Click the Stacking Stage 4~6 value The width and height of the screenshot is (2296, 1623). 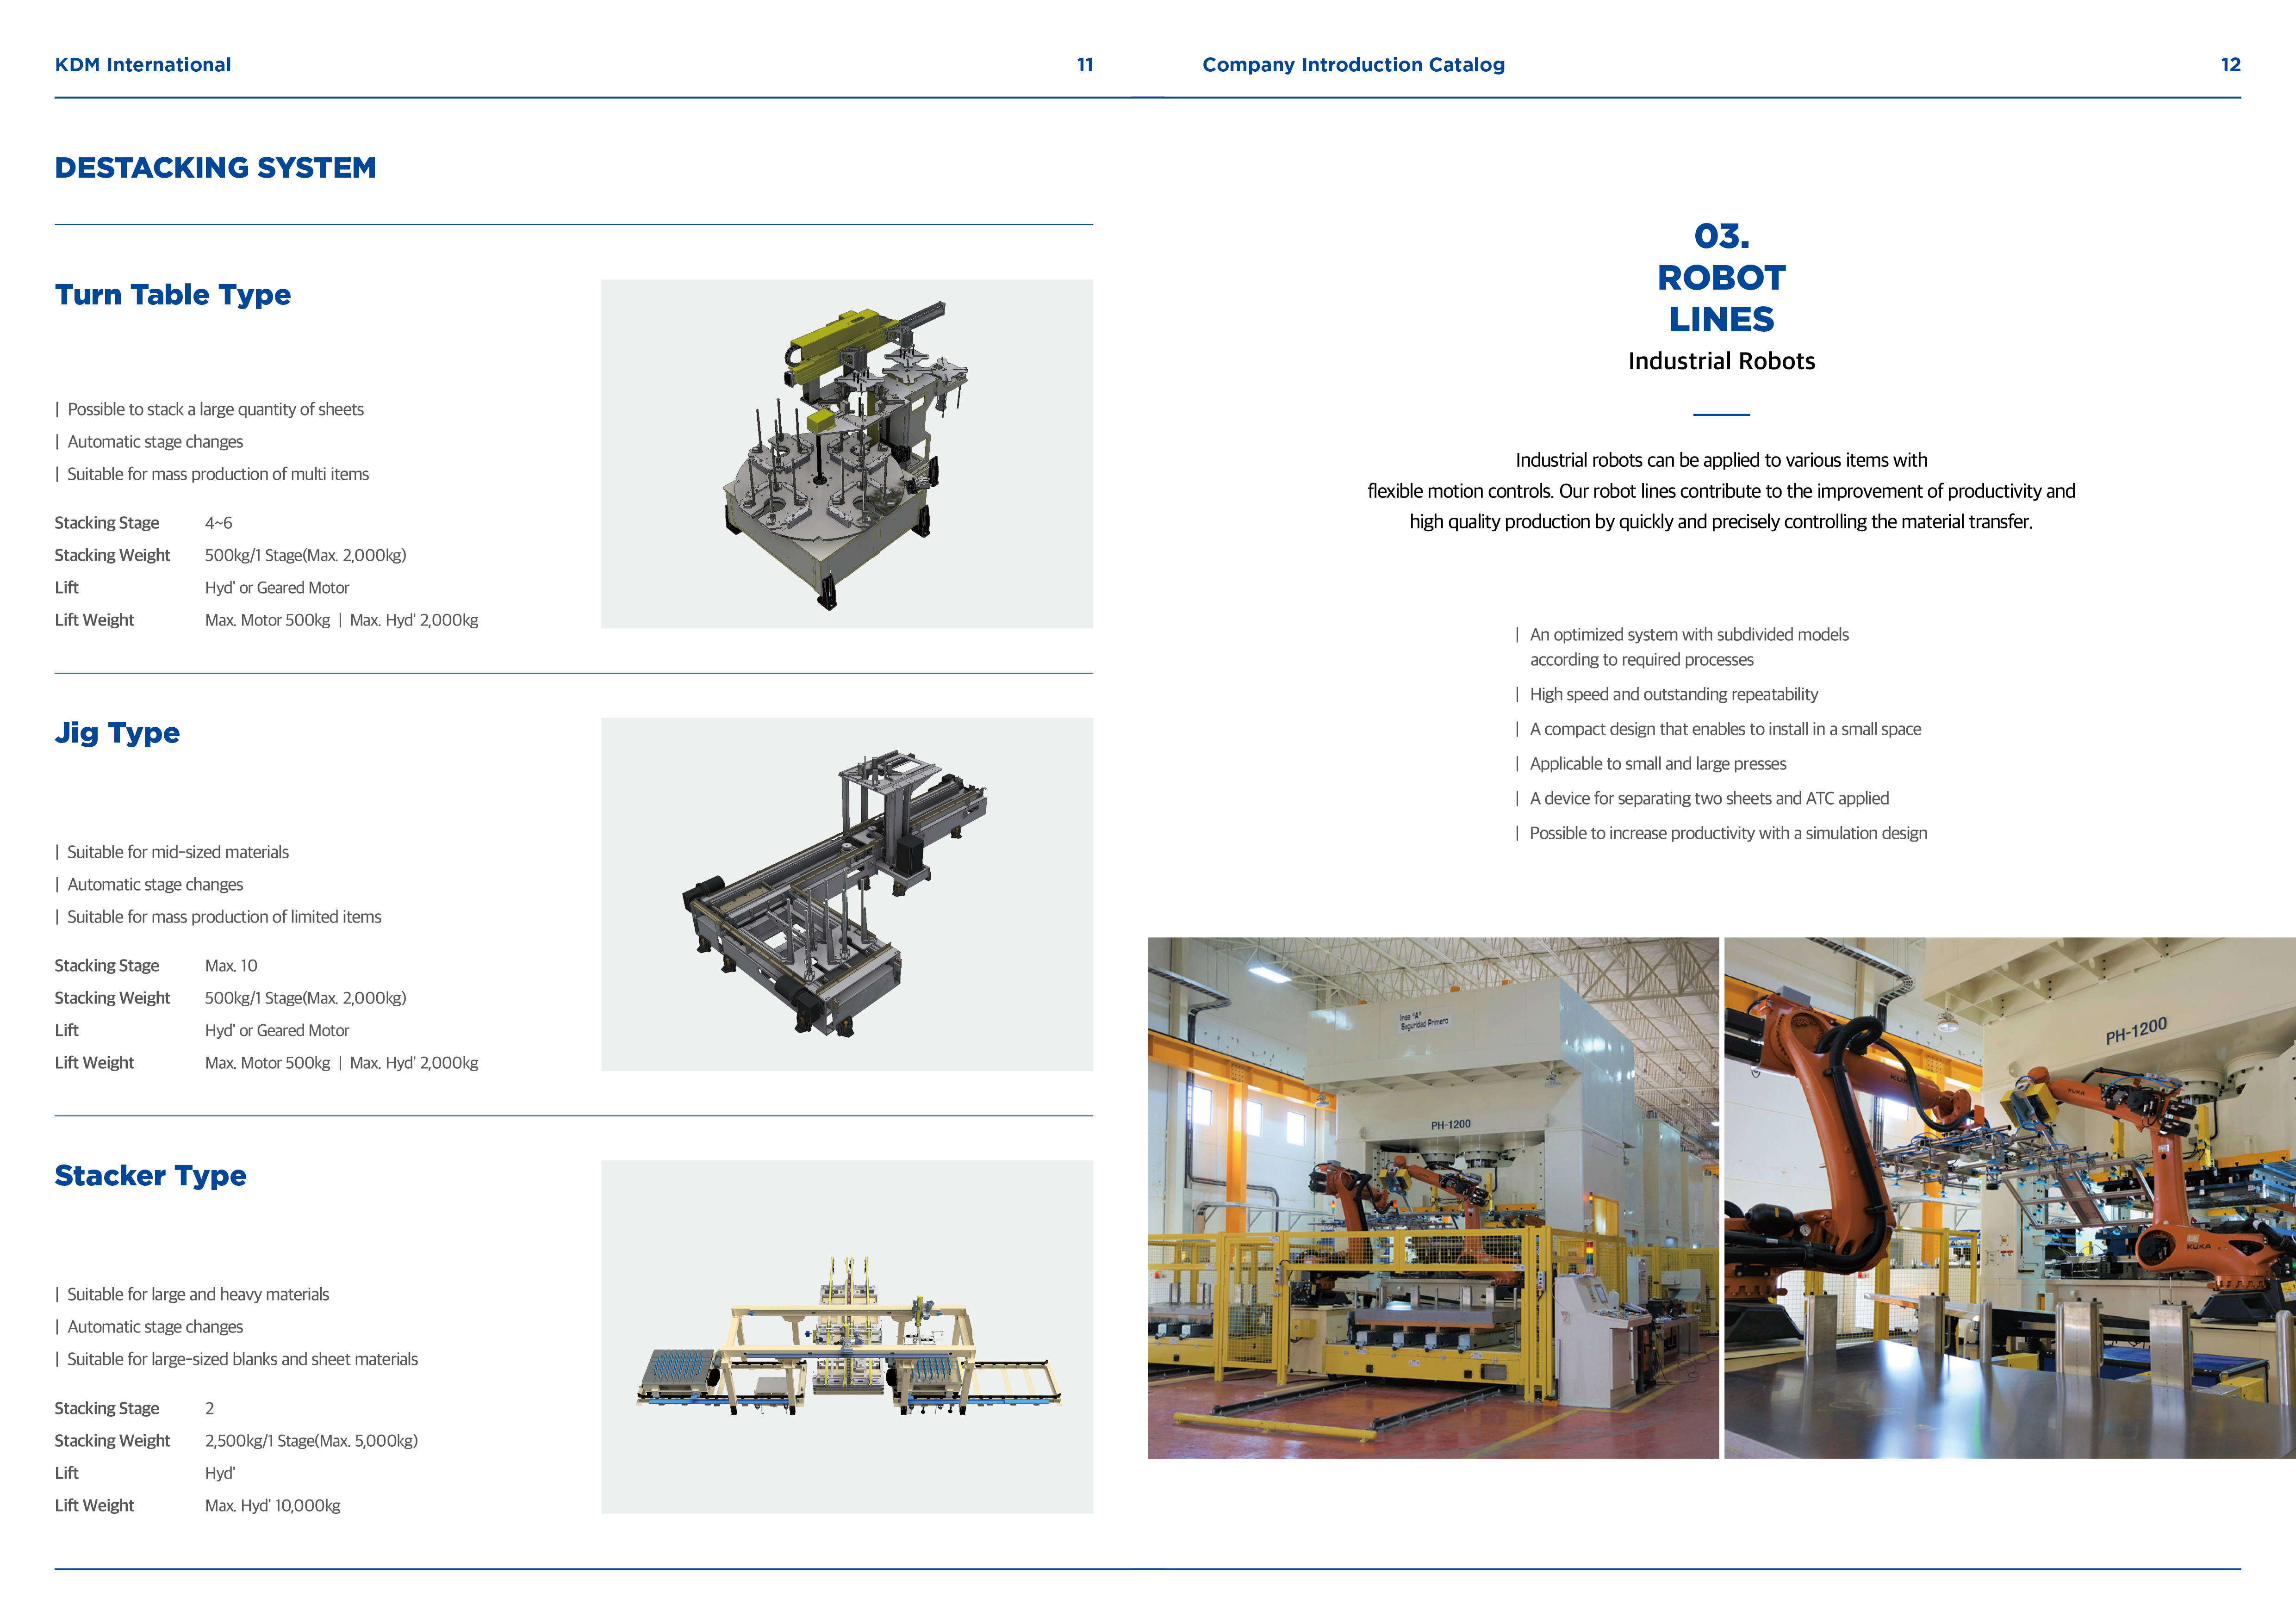point(219,523)
